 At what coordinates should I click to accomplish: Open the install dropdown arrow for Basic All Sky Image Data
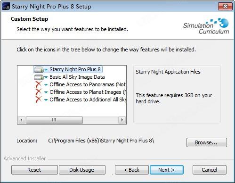[x=46, y=77]
